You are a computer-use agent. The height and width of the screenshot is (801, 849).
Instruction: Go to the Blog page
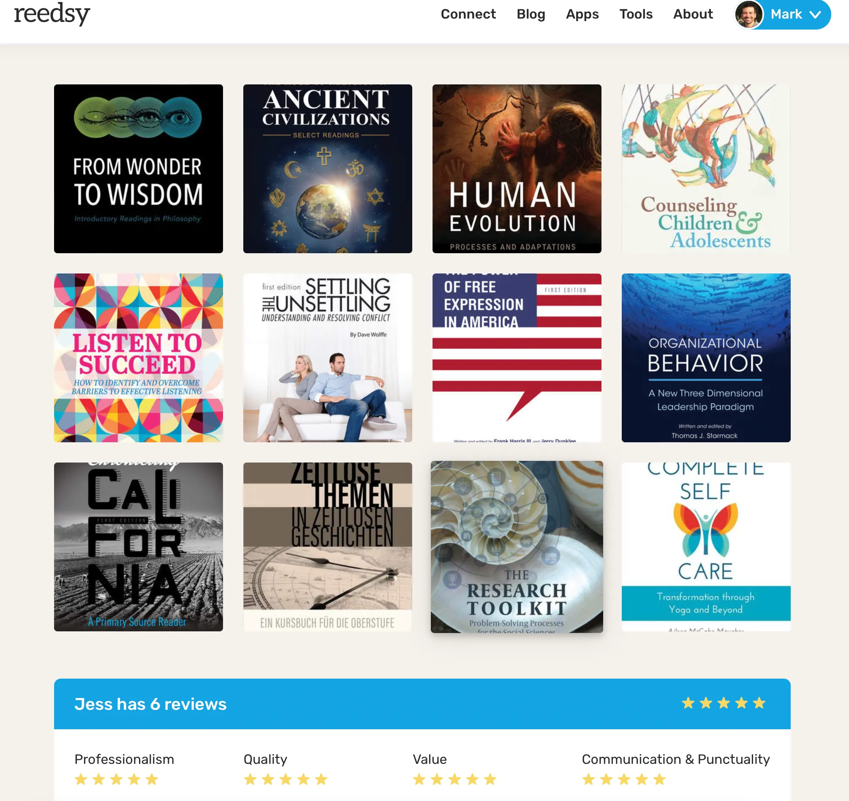click(x=531, y=14)
